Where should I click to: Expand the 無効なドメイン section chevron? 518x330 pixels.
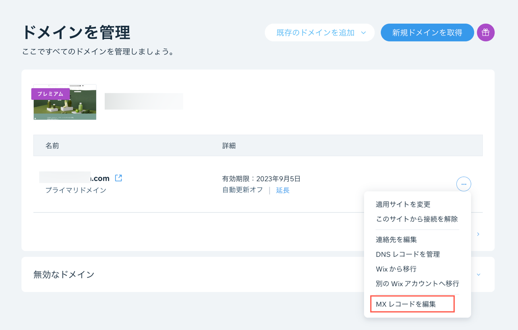click(479, 274)
